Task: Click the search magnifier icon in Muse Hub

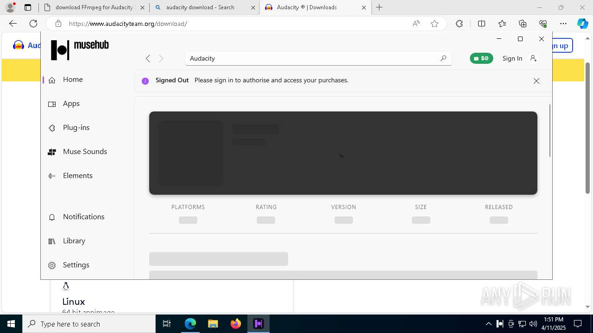Action: (x=443, y=58)
